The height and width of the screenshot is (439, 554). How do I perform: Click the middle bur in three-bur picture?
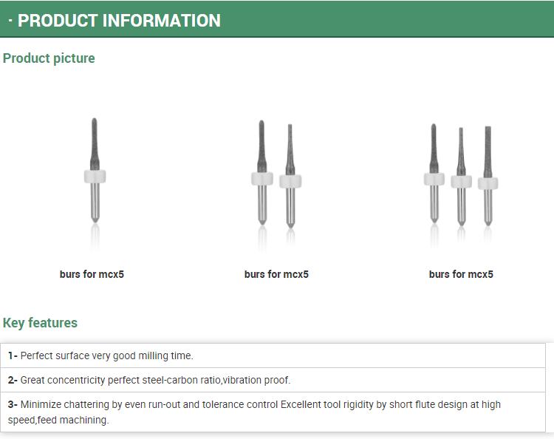461,176
